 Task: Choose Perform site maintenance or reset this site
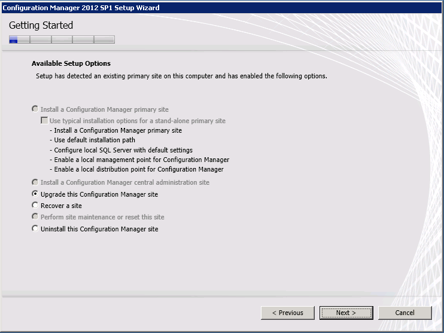[x=35, y=217]
